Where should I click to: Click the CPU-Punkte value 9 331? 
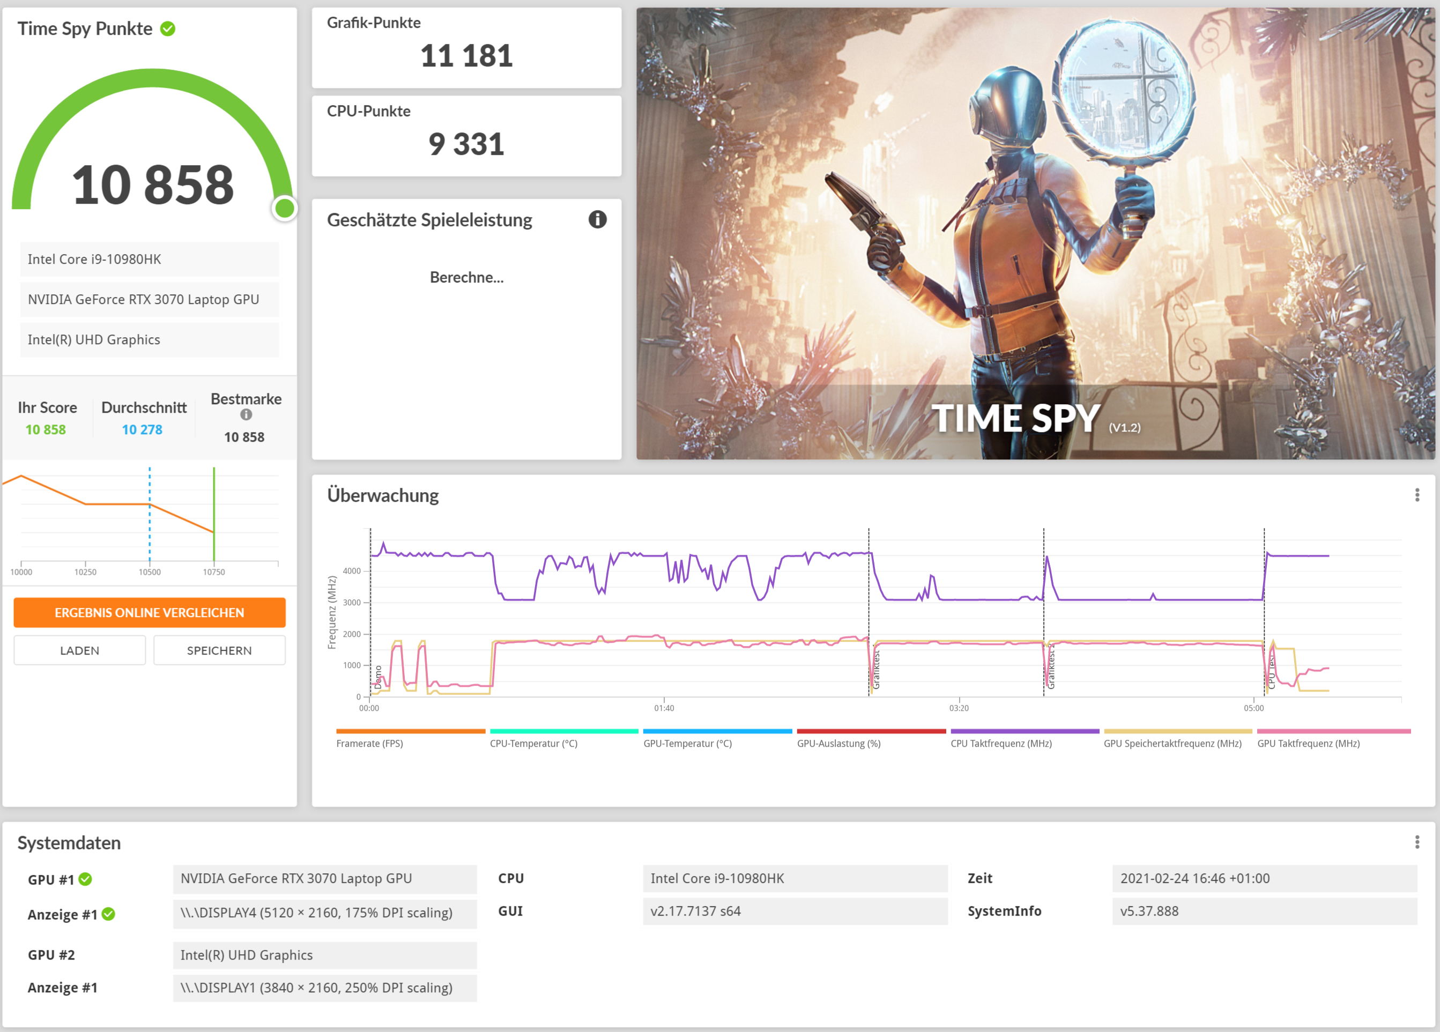click(x=466, y=144)
